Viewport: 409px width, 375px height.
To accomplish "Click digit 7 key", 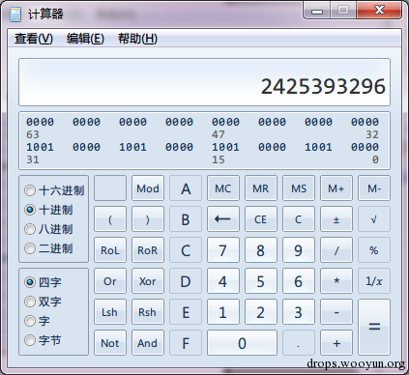I will 223,250.
